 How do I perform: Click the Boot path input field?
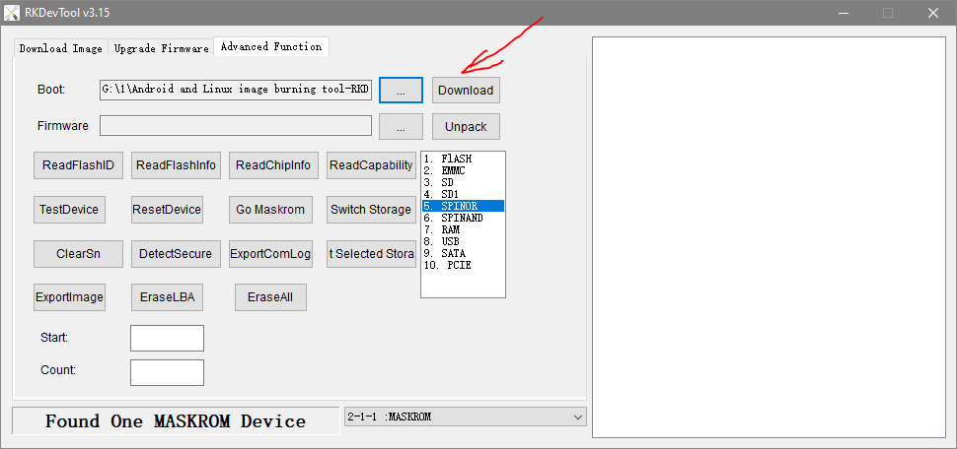tap(236, 89)
